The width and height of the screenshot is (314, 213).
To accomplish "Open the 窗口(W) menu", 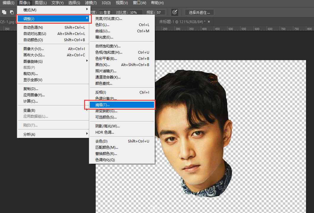I will click(x=140, y=3).
